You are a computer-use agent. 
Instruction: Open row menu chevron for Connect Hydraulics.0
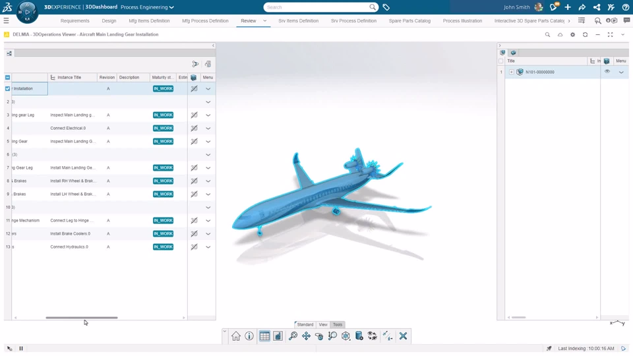[x=208, y=247]
